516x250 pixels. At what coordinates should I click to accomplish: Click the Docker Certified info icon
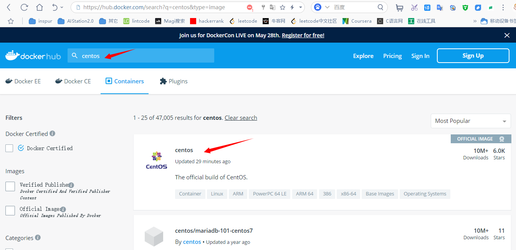pos(53,134)
